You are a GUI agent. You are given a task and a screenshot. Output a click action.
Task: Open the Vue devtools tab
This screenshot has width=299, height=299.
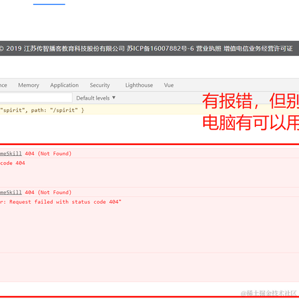coord(169,85)
